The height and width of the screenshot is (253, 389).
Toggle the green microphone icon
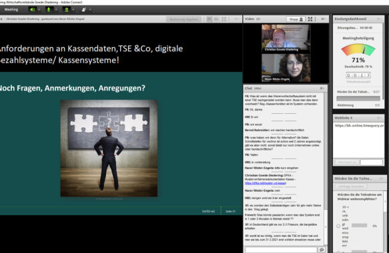coord(49,9)
